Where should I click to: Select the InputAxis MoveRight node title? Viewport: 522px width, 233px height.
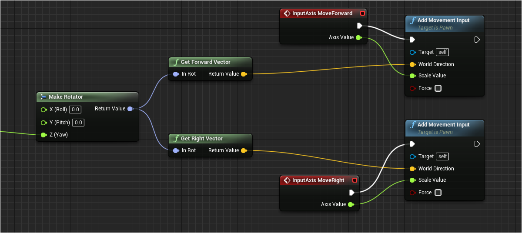[x=318, y=180]
